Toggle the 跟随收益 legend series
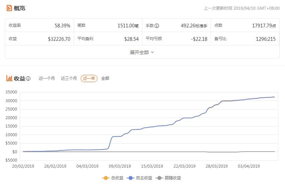 pyautogui.click(x=168, y=178)
